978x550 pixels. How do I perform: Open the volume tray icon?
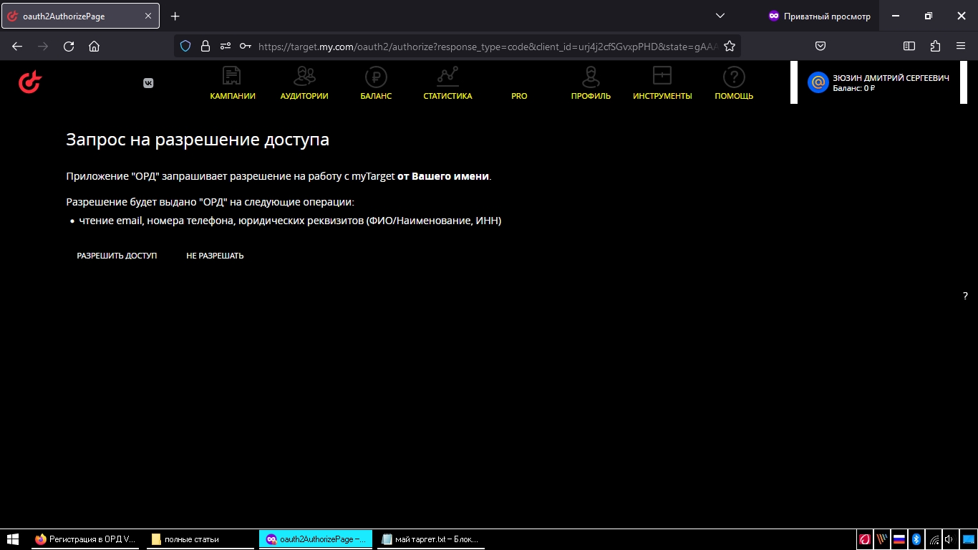(949, 539)
